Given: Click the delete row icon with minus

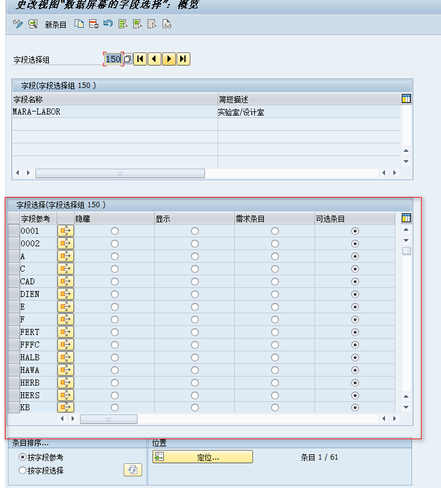Looking at the screenshot, I should point(93,24).
